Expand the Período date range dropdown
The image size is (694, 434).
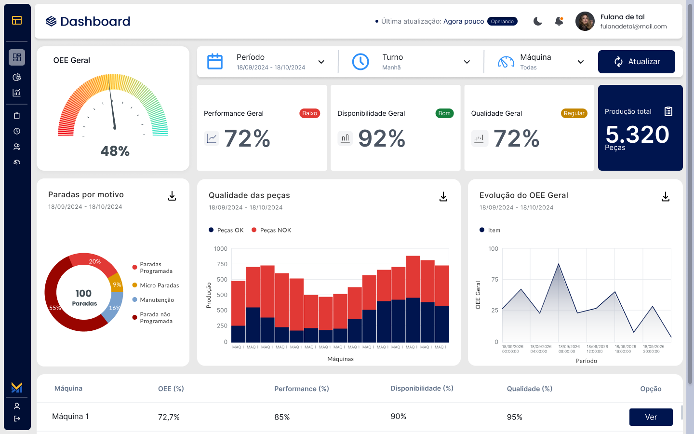point(321,62)
